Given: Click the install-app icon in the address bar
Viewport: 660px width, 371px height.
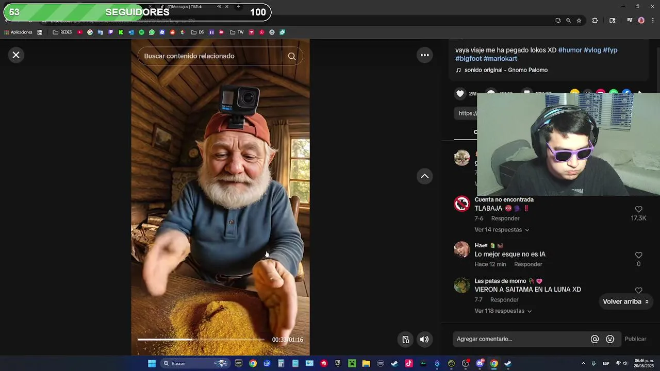Looking at the screenshot, I should pyautogui.click(x=558, y=21).
